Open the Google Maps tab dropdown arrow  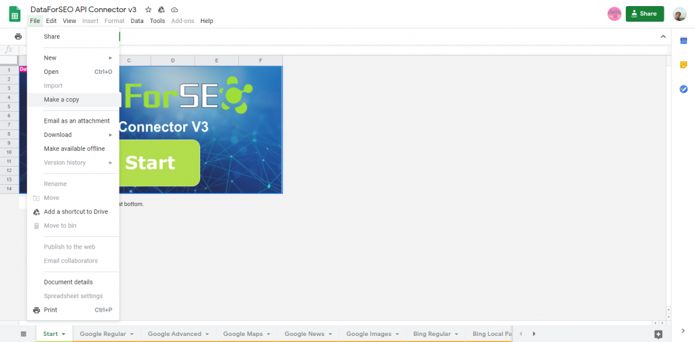coord(269,334)
